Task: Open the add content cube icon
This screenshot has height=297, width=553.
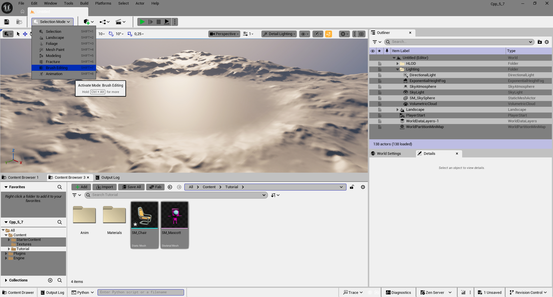Action: coord(87,22)
